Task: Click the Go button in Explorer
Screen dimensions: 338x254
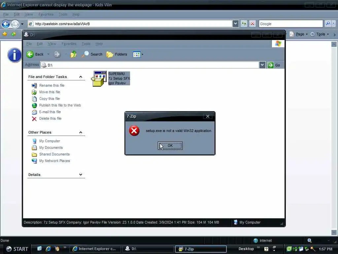Action: [x=274, y=65]
